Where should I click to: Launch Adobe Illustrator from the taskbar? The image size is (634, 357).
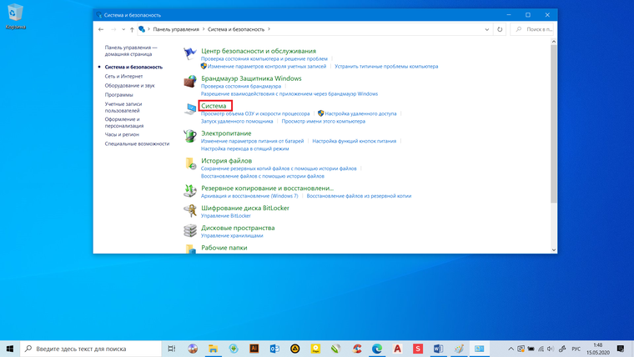(254, 349)
